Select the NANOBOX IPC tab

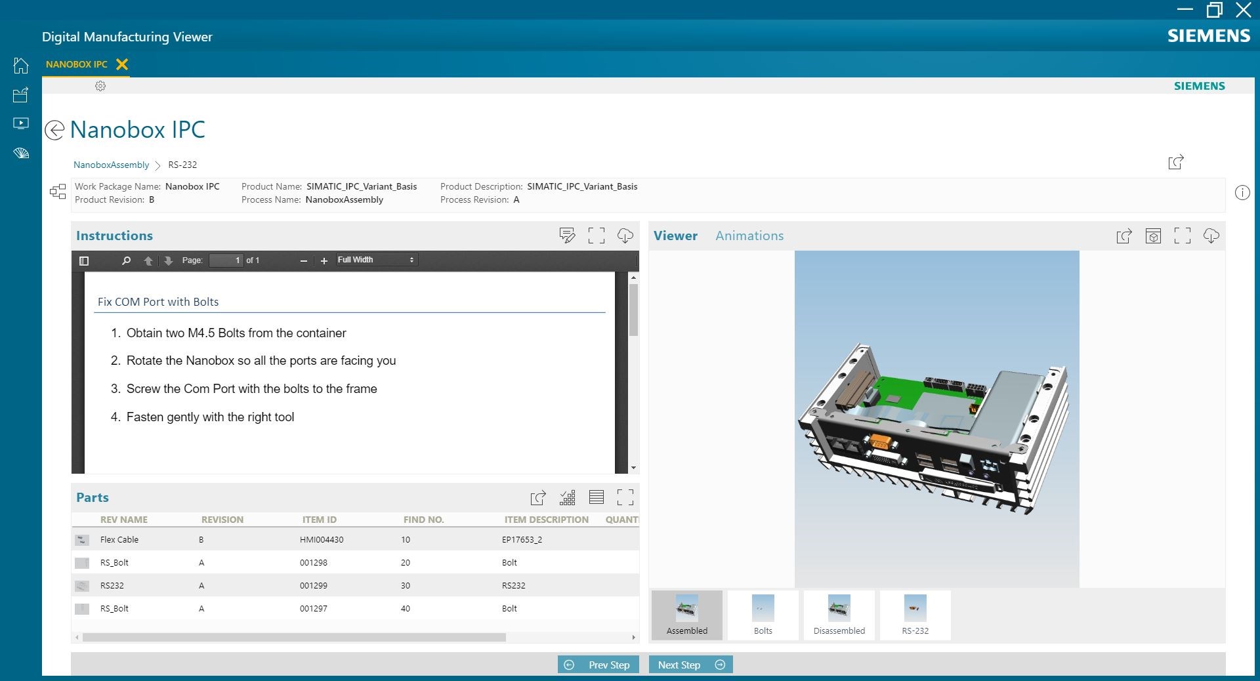(77, 64)
